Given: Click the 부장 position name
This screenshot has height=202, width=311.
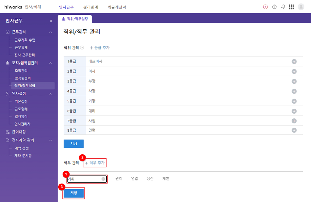Looking at the screenshot, I should [x=92, y=81].
